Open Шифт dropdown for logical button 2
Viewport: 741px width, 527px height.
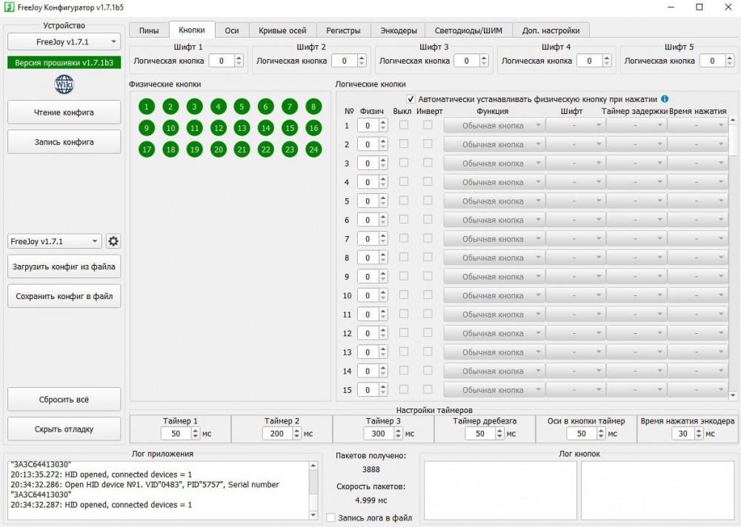click(575, 144)
